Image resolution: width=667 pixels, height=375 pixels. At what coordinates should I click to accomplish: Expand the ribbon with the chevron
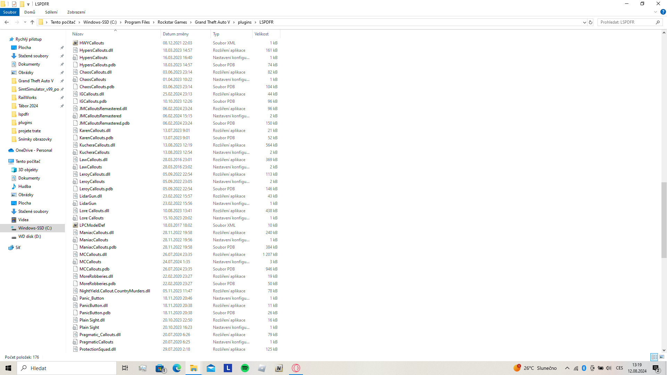coord(656,12)
